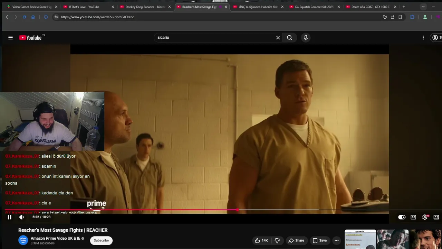442x249 pixels.
Task: Toggle autoplay switch in player
Action: click(x=402, y=217)
